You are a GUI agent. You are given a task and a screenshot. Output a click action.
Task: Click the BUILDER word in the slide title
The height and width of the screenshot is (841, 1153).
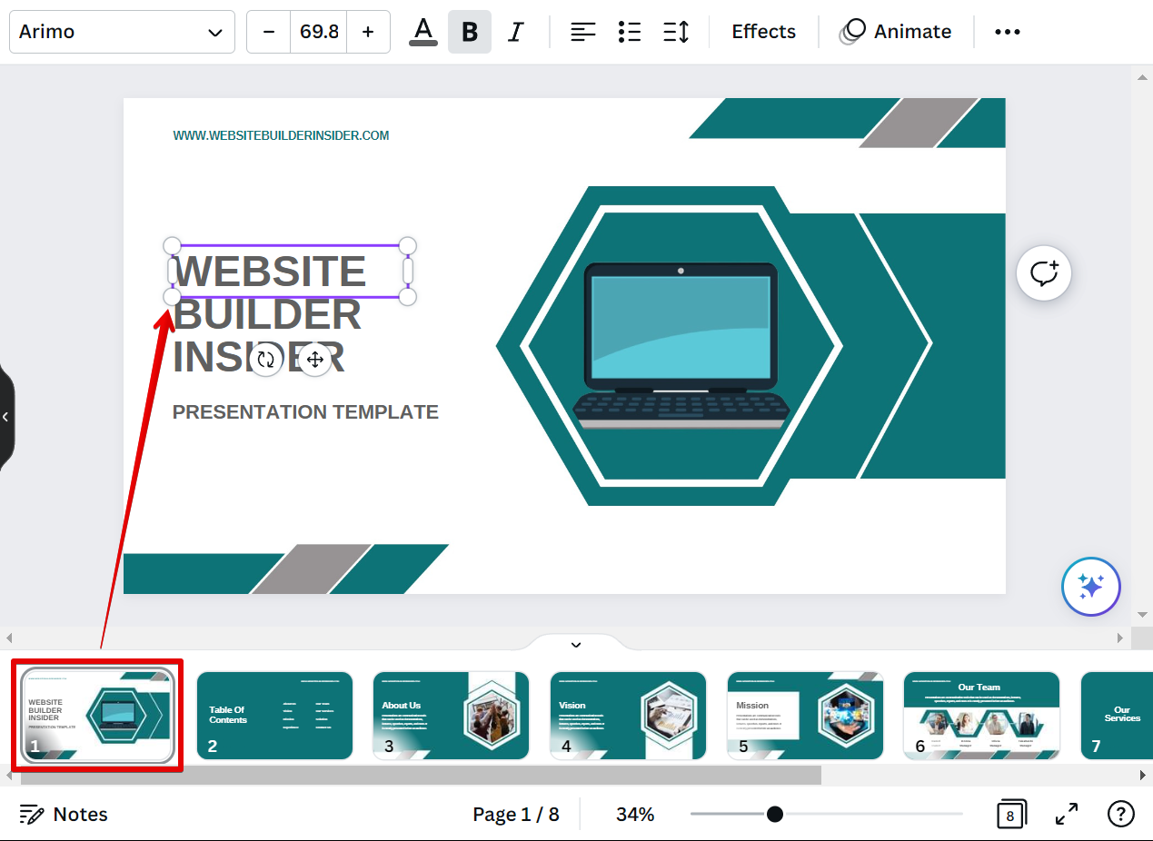point(267,314)
